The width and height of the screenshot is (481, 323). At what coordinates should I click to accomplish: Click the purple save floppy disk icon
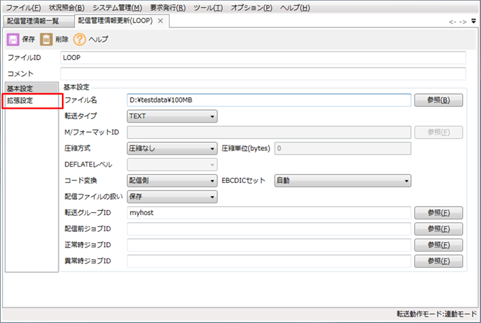[13, 39]
